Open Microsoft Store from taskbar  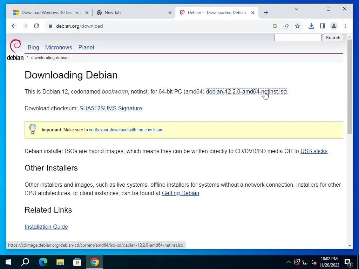(x=77, y=262)
